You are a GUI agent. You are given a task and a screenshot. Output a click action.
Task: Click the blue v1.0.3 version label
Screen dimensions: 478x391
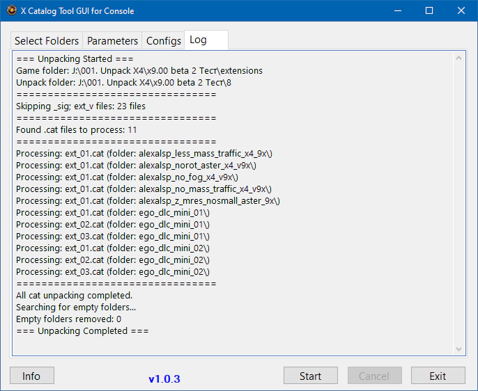(164, 379)
